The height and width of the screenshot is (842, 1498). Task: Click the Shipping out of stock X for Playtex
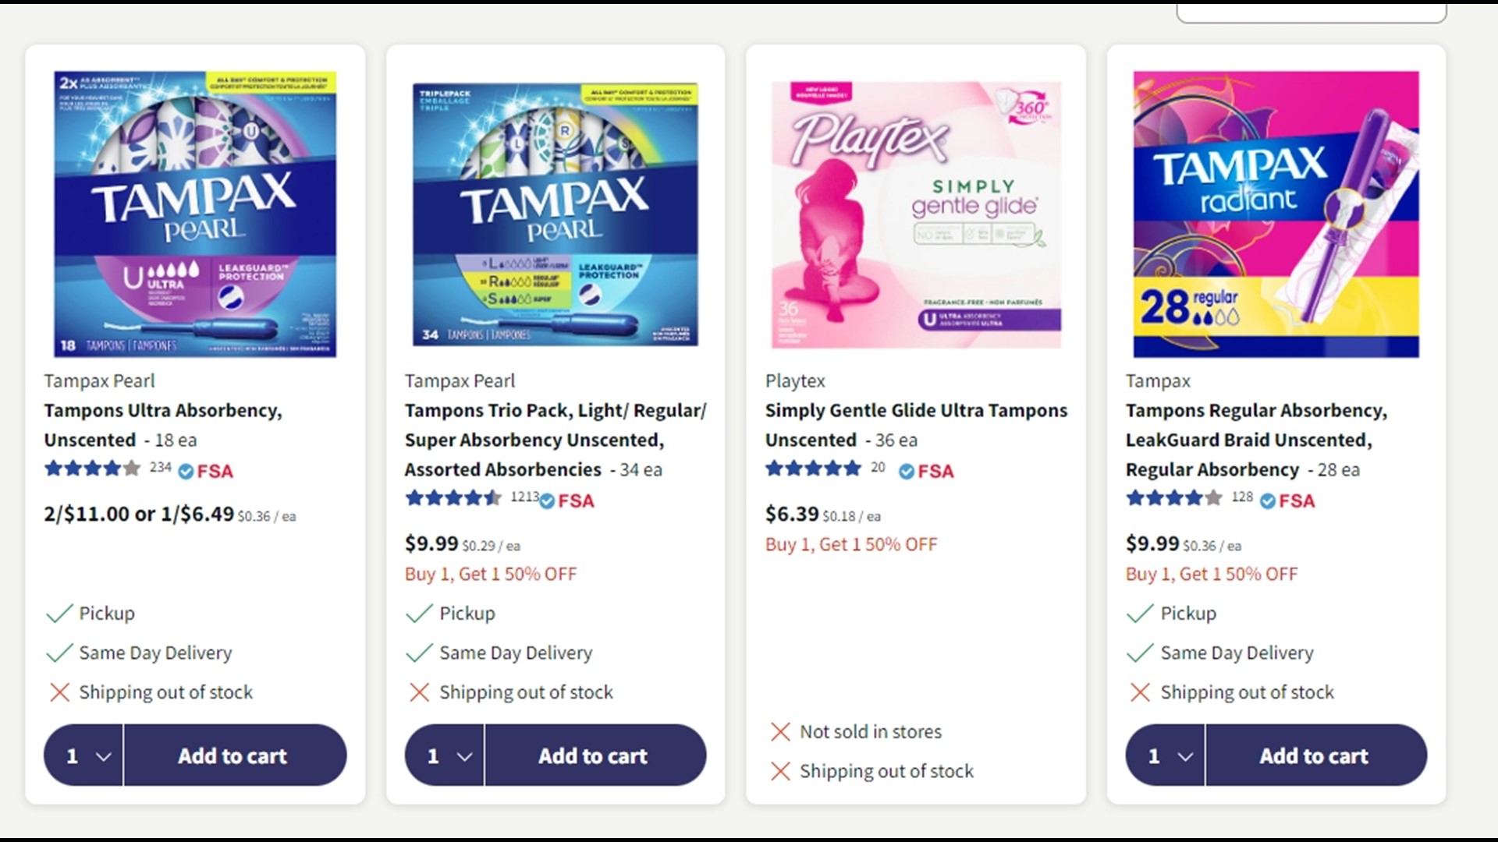(780, 771)
